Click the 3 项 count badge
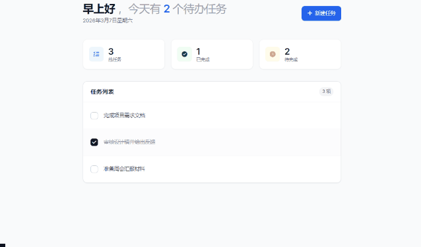This screenshot has height=247, width=421. 326,92
